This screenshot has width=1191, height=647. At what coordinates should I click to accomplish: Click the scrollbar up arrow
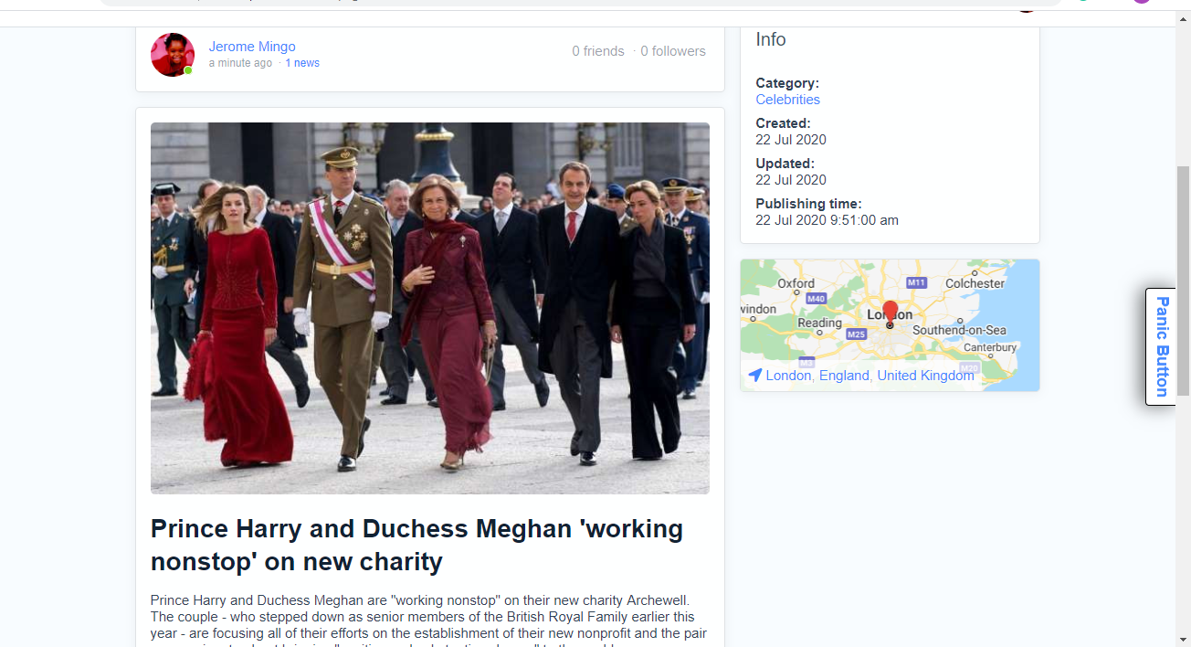click(1183, 19)
